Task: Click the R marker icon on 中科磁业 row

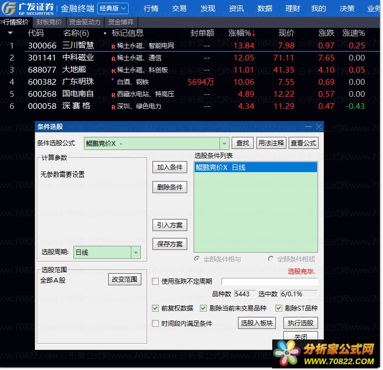Action: (x=113, y=59)
